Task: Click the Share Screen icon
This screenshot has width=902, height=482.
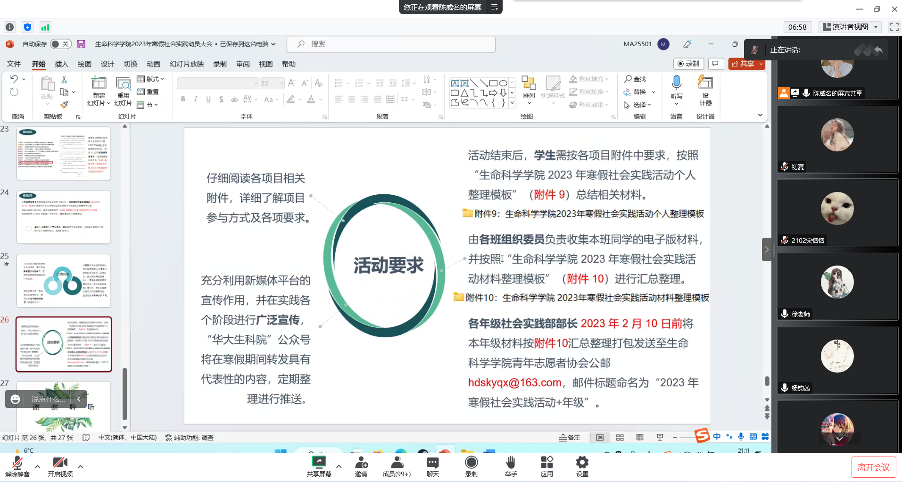Action: pyautogui.click(x=319, y=466)
